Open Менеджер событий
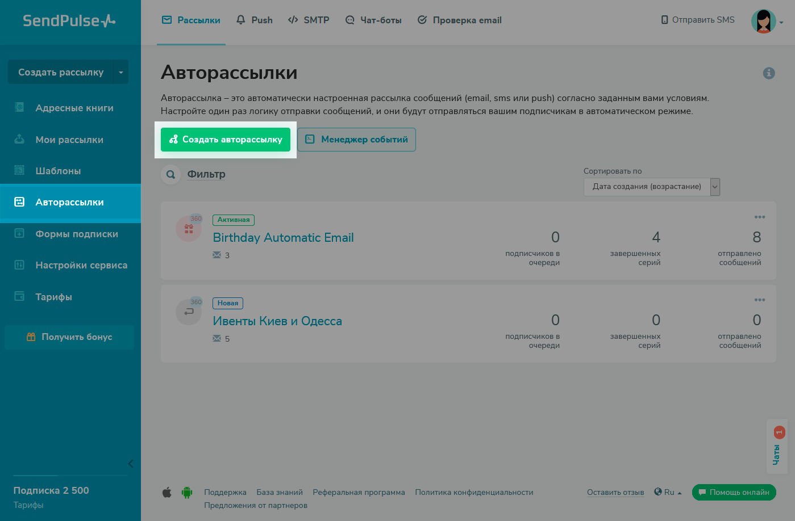Screen dimensions: 795x521 point(356,140)
